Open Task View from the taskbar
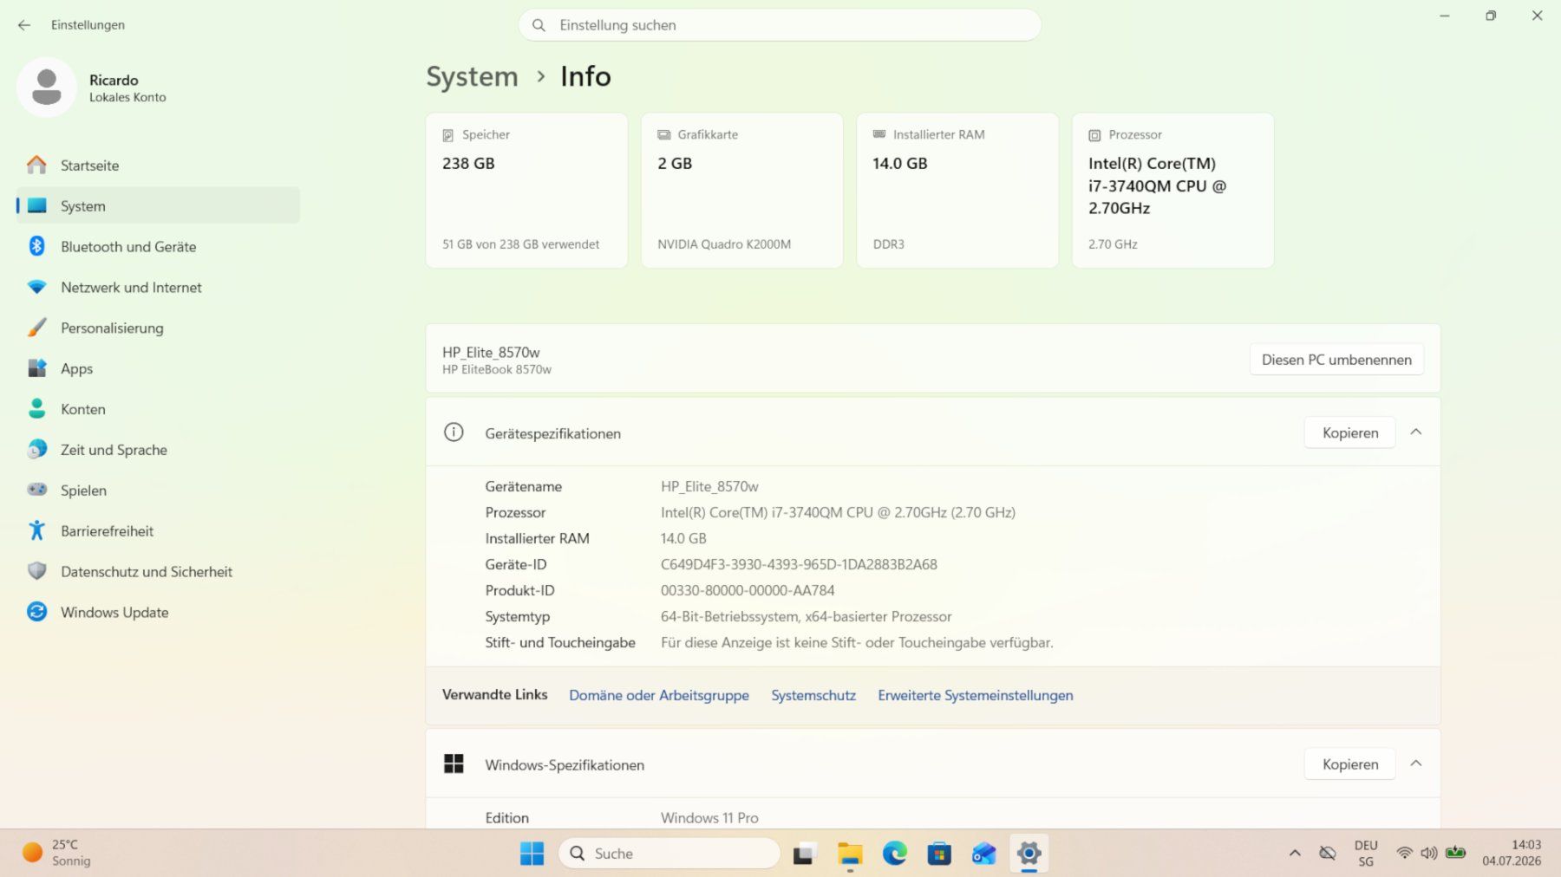 [x=805, y=854]
